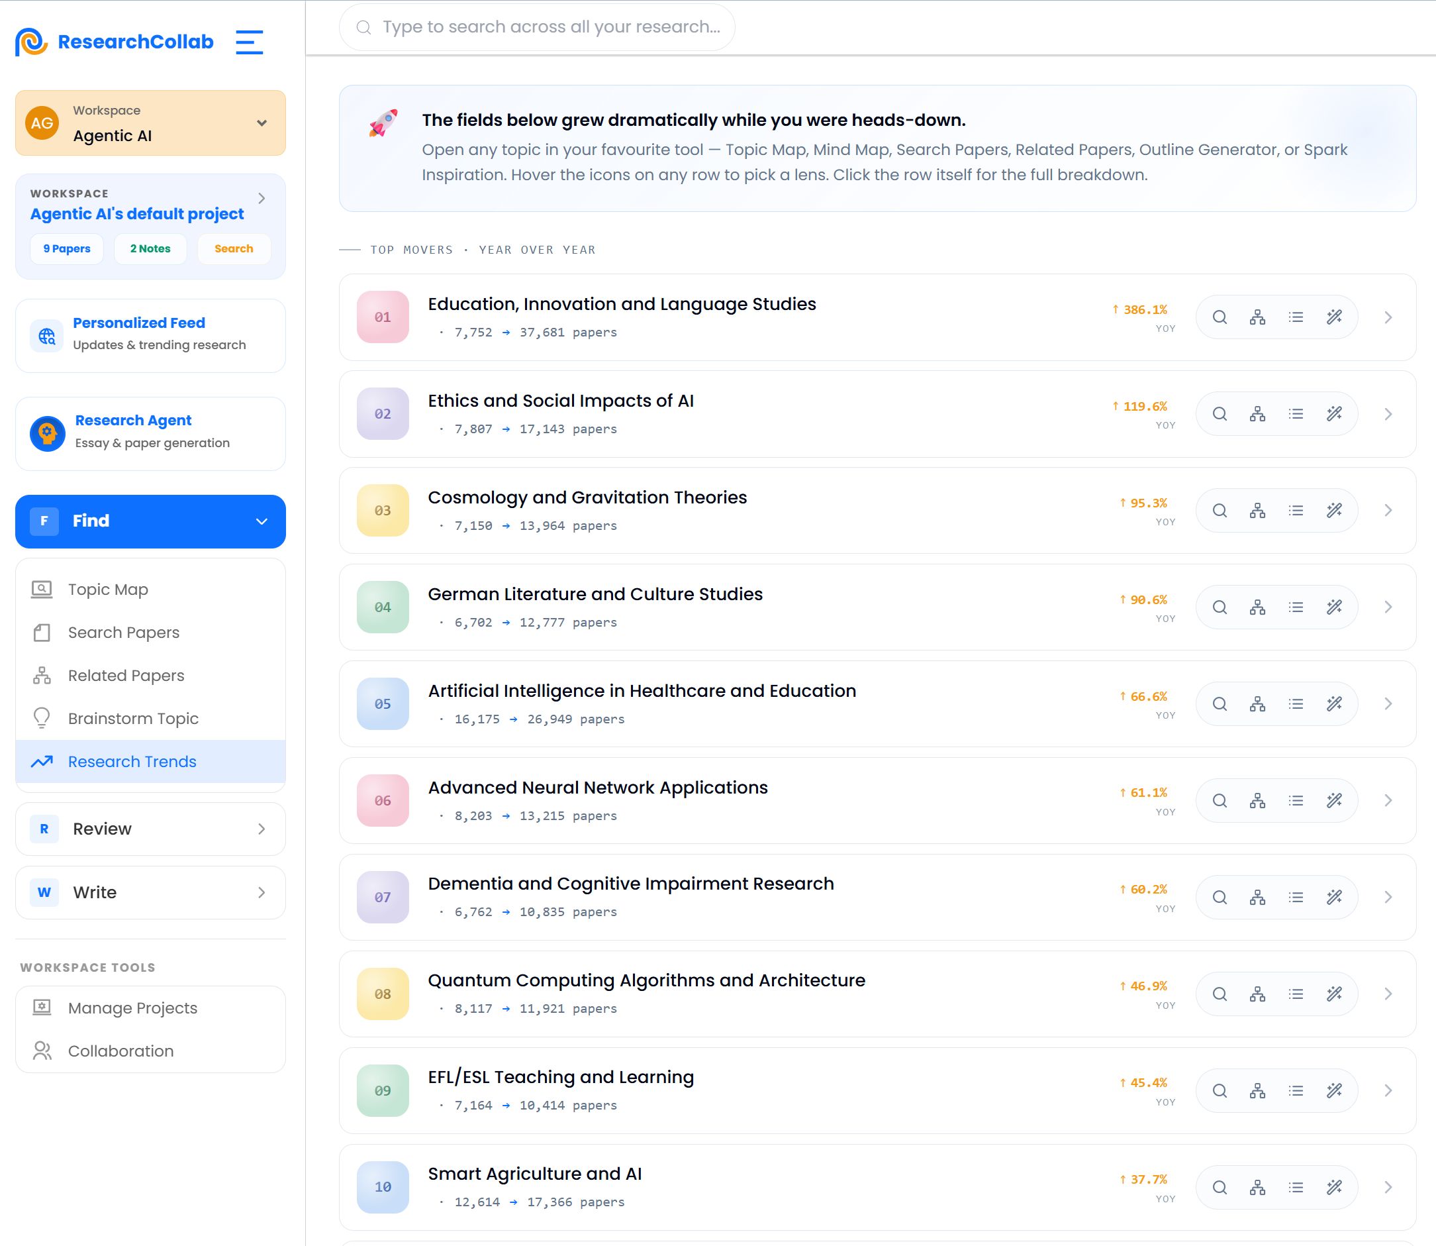Image resolution: width=1436 pixels, height=1246 pixels.
Task: Click search icon for Dementia research row
Action: tap(1219, 897)
